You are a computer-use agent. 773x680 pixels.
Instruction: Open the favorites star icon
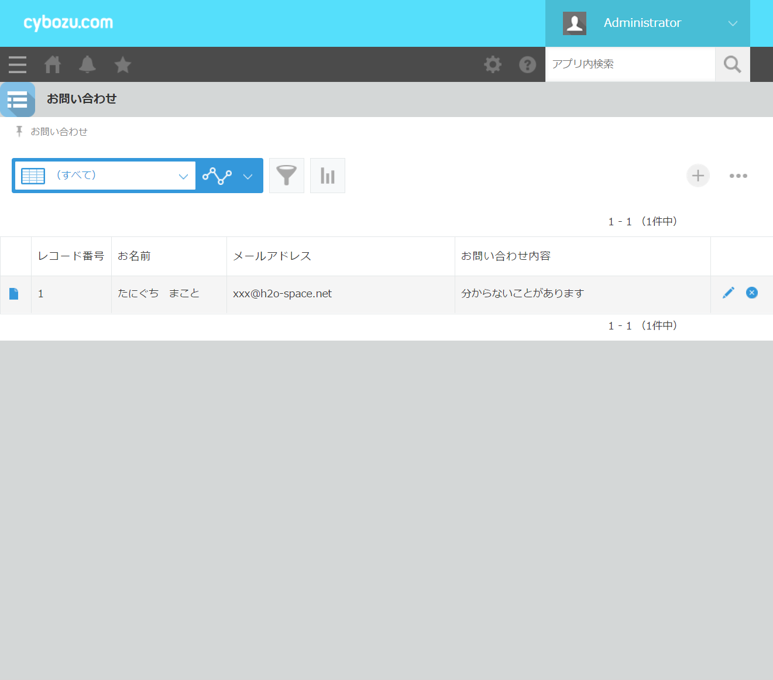(123, 64)
